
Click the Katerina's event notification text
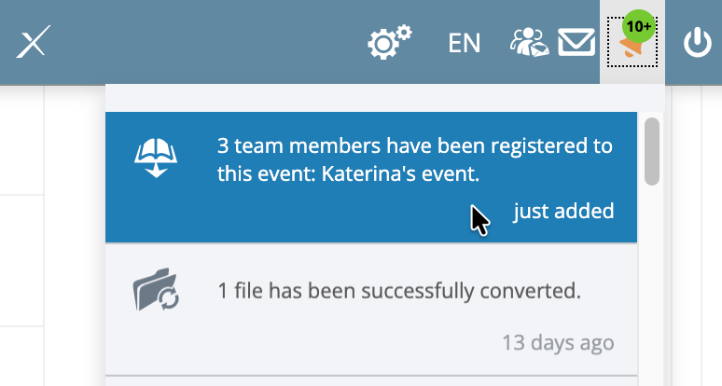tap(415, 159)
